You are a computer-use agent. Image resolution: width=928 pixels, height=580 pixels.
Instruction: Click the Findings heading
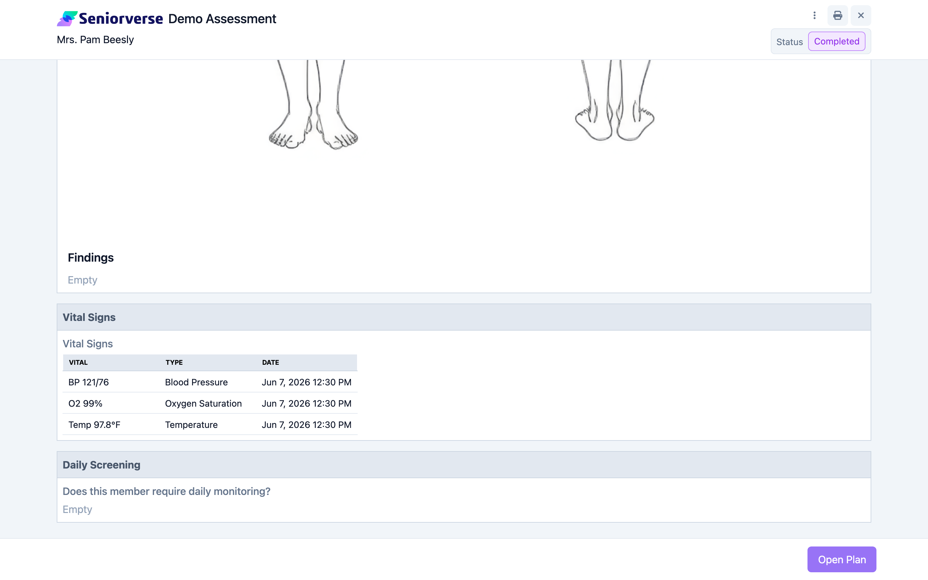pyautogui.click(x=91, y=257)
